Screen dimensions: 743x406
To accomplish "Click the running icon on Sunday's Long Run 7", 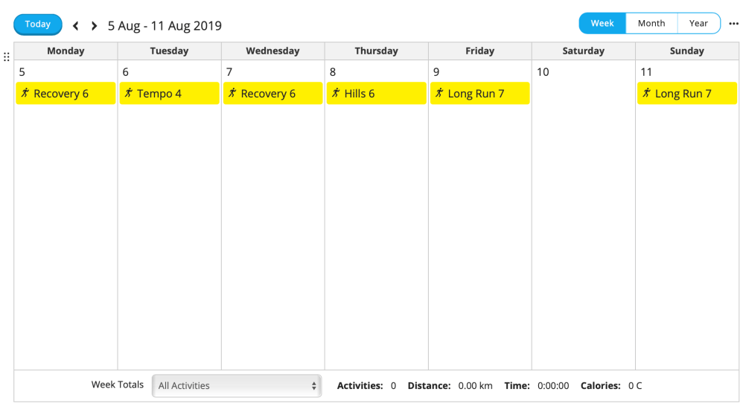I will [645, 93].
